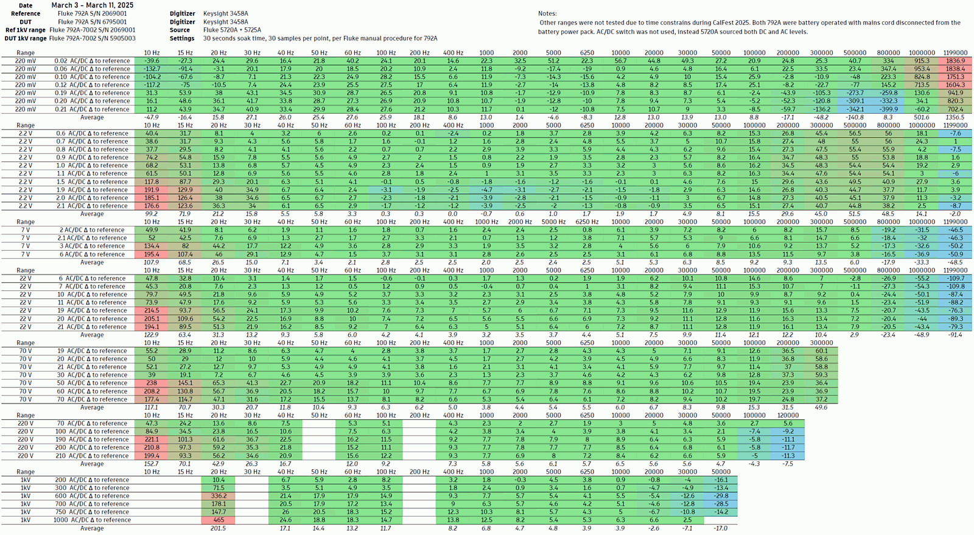Click the 'DUT 1kV range' label
This screenshot has height=535, width=974.
(x=25, y=38)
